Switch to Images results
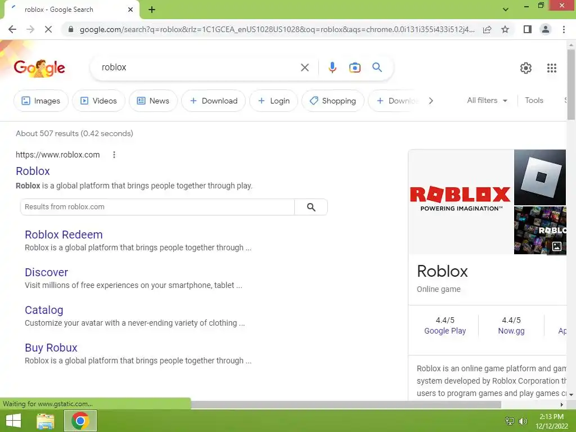This screenshot has height=432, width=576. (40, 101)
